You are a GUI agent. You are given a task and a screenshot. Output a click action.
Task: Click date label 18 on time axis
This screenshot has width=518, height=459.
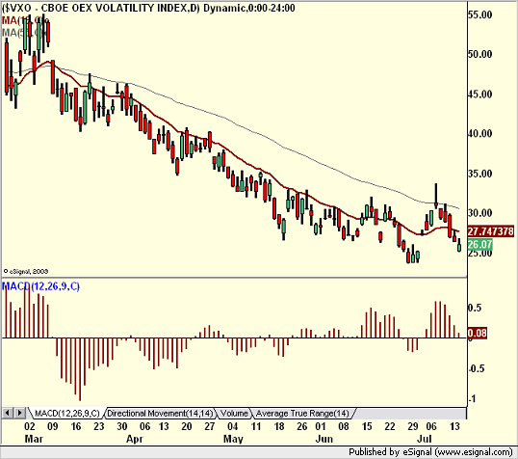279,426
